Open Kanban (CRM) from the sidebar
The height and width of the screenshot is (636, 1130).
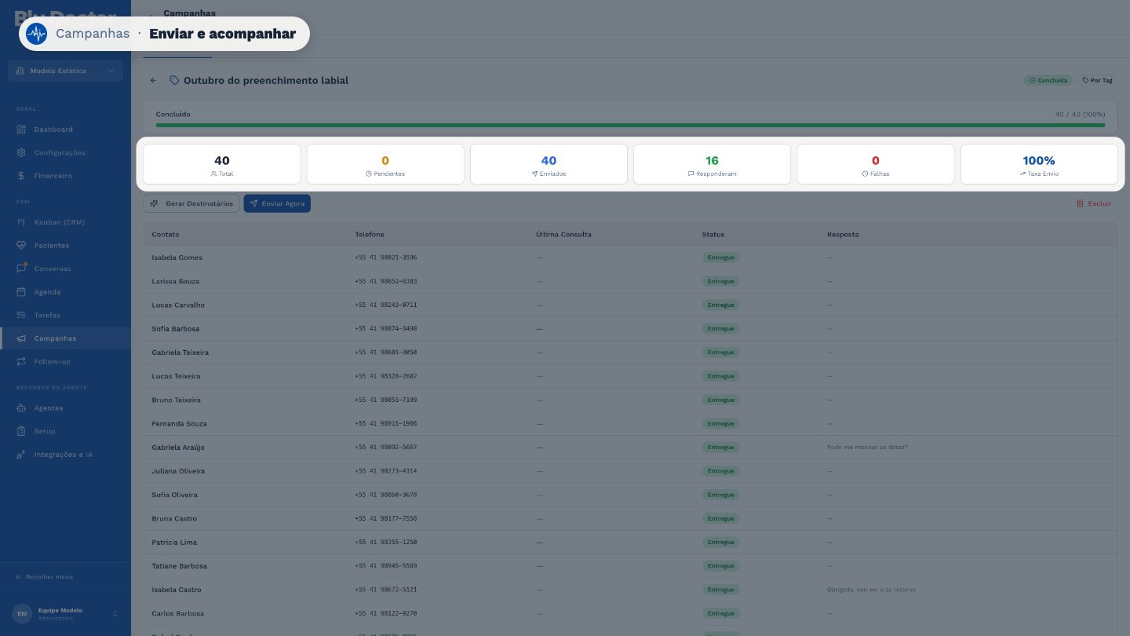pyautogui.click(x=65, y=222)
